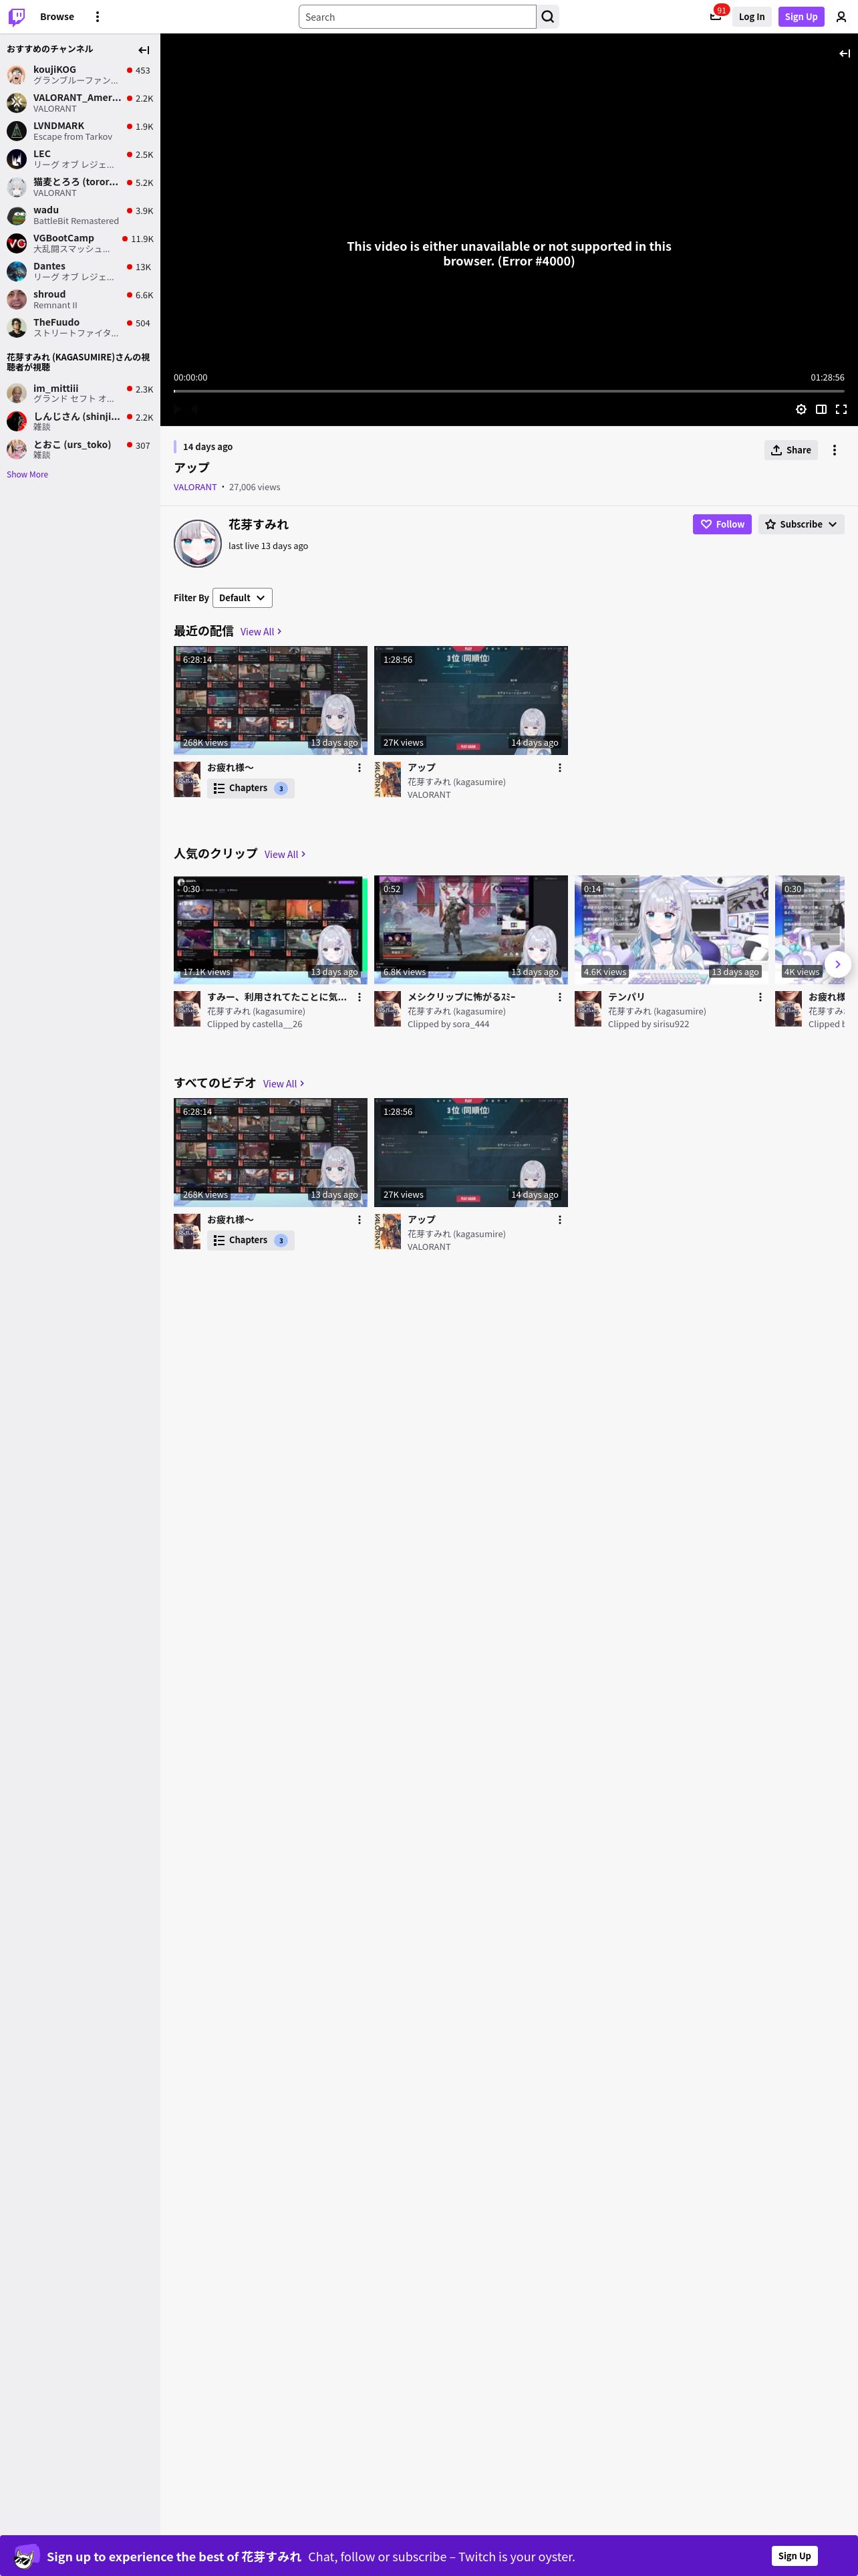Click Show More in the sidebar
Viewport: 858px width, 2576px height.
pos(27,475)
